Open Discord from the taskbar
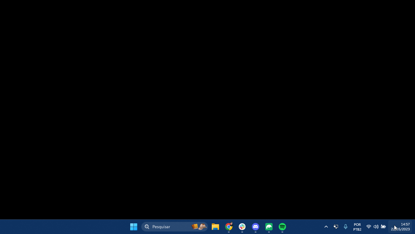The width and height of the screenshot is (415, 234). point(256,227)
